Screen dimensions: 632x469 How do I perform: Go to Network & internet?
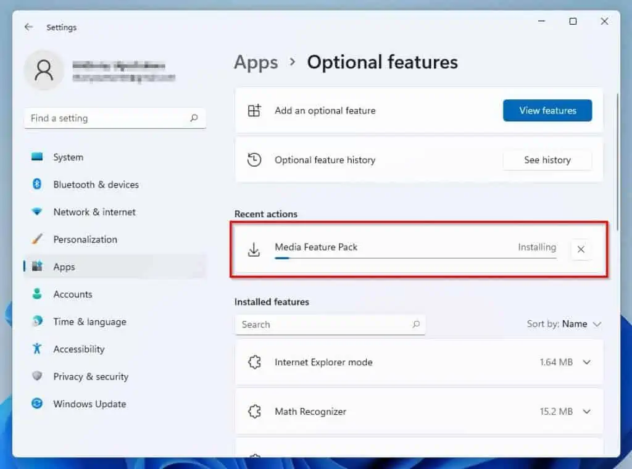pos(115,212)
